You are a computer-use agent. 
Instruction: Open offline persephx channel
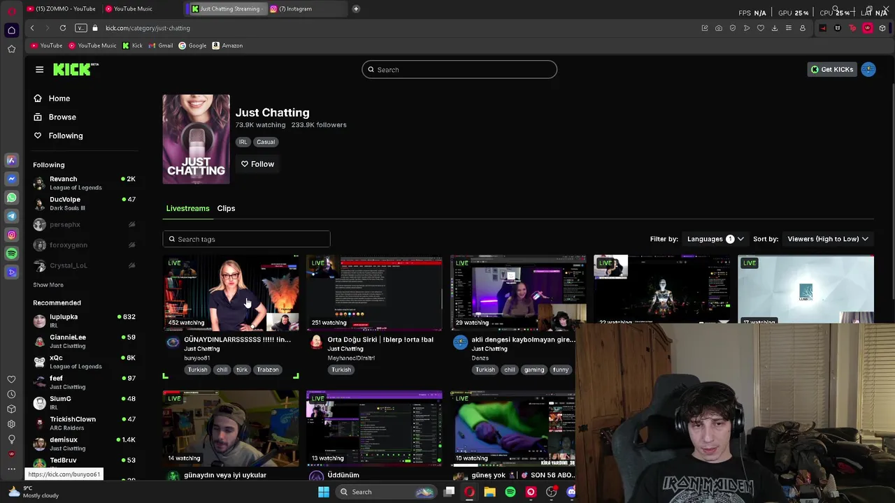coord(84,224)
